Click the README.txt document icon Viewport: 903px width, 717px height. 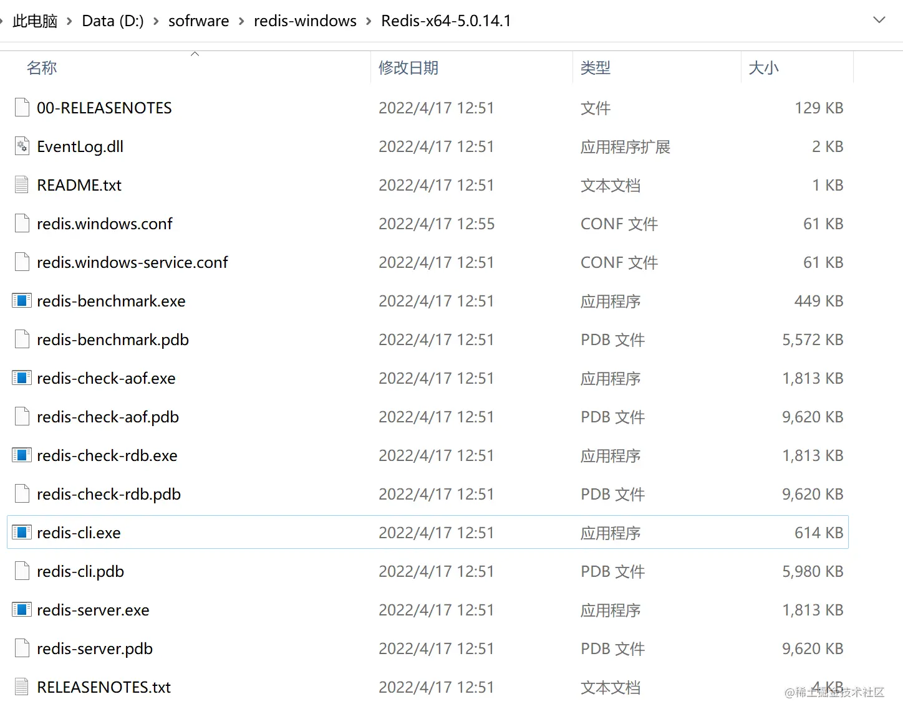point(22,185)
